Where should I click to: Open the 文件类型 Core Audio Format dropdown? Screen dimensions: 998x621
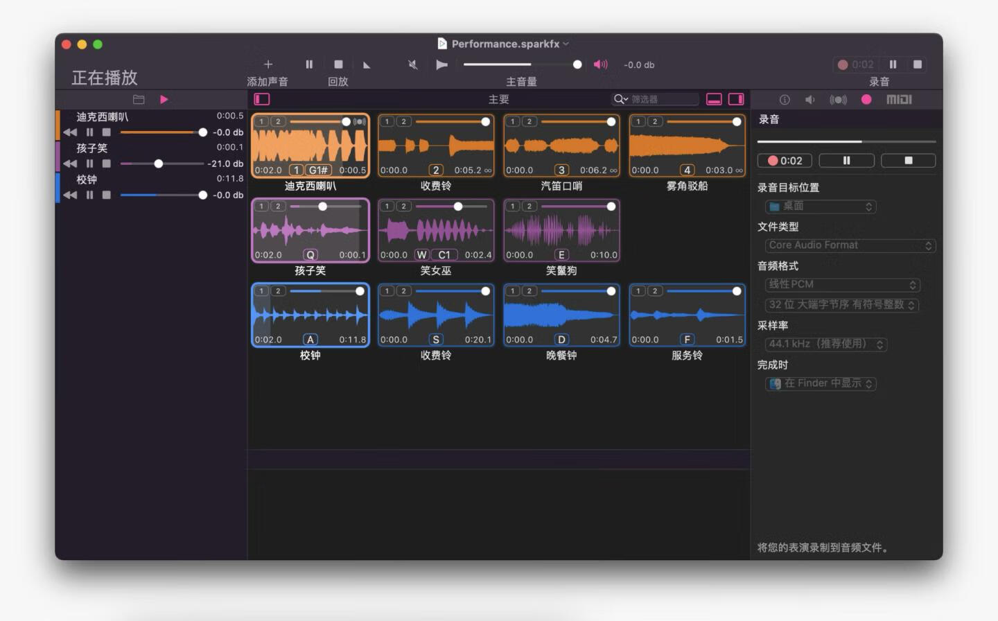tap(850, 245)
